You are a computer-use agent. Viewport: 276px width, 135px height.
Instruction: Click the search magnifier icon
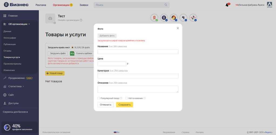click(x=166, y=5)
